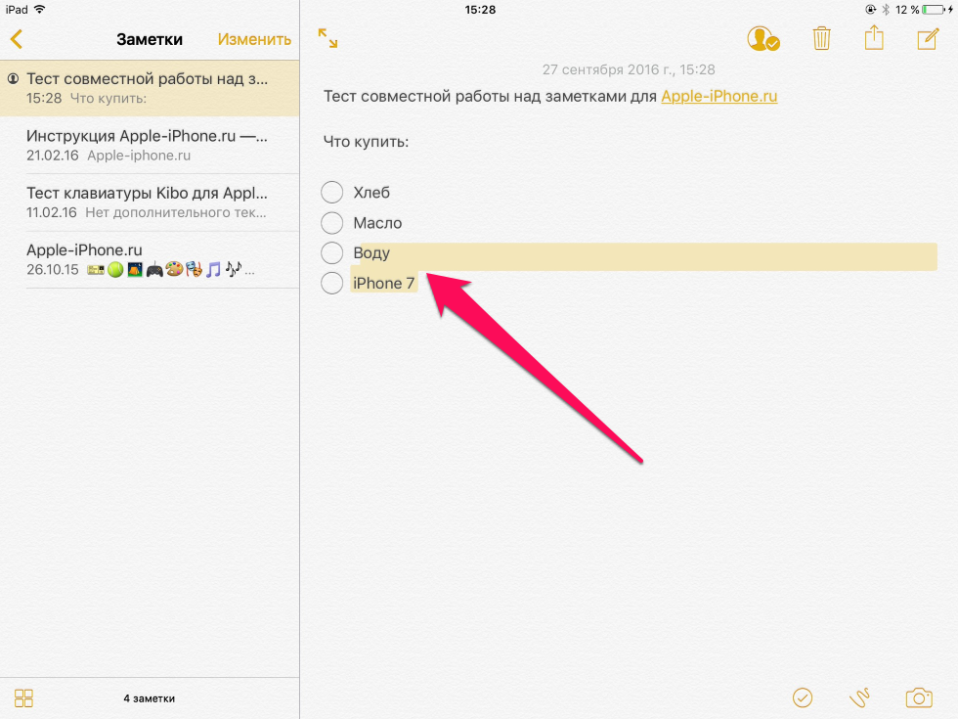Tap the back chevron in notes list
Screen dimensions: 958x719
[x=17, y=39]
